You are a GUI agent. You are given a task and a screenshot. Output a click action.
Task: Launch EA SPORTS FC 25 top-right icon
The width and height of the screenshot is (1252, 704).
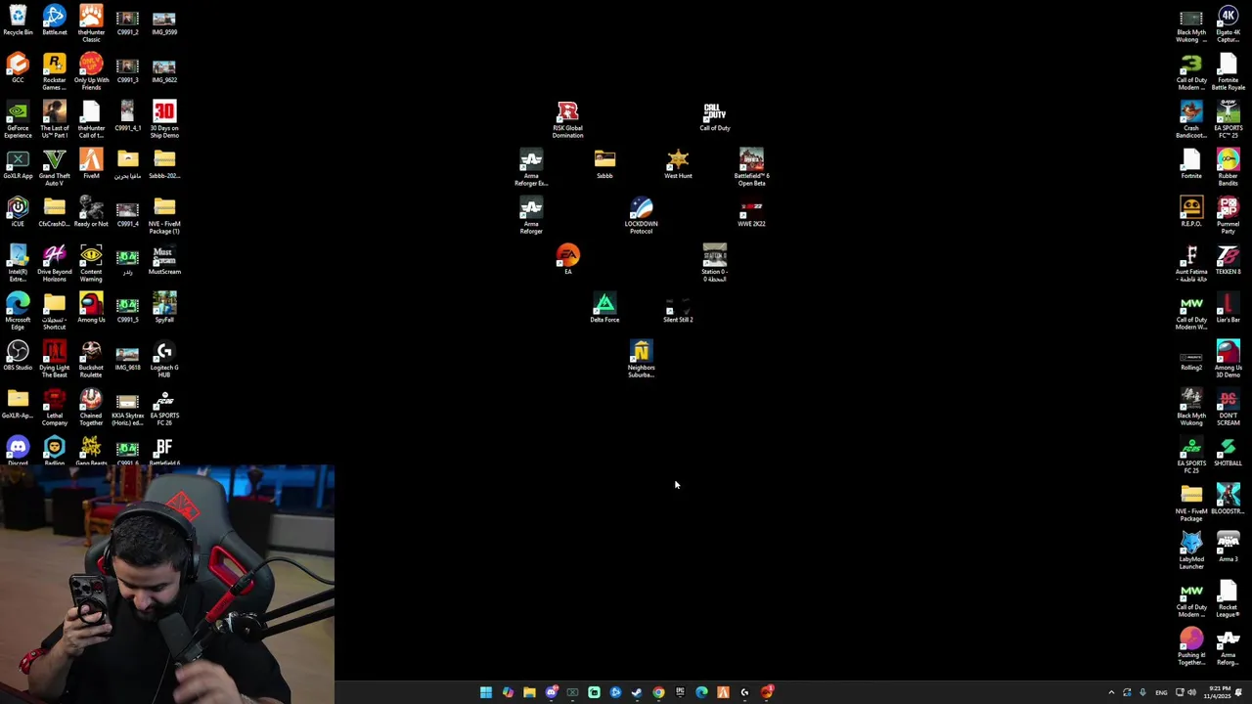[1229, 119]
